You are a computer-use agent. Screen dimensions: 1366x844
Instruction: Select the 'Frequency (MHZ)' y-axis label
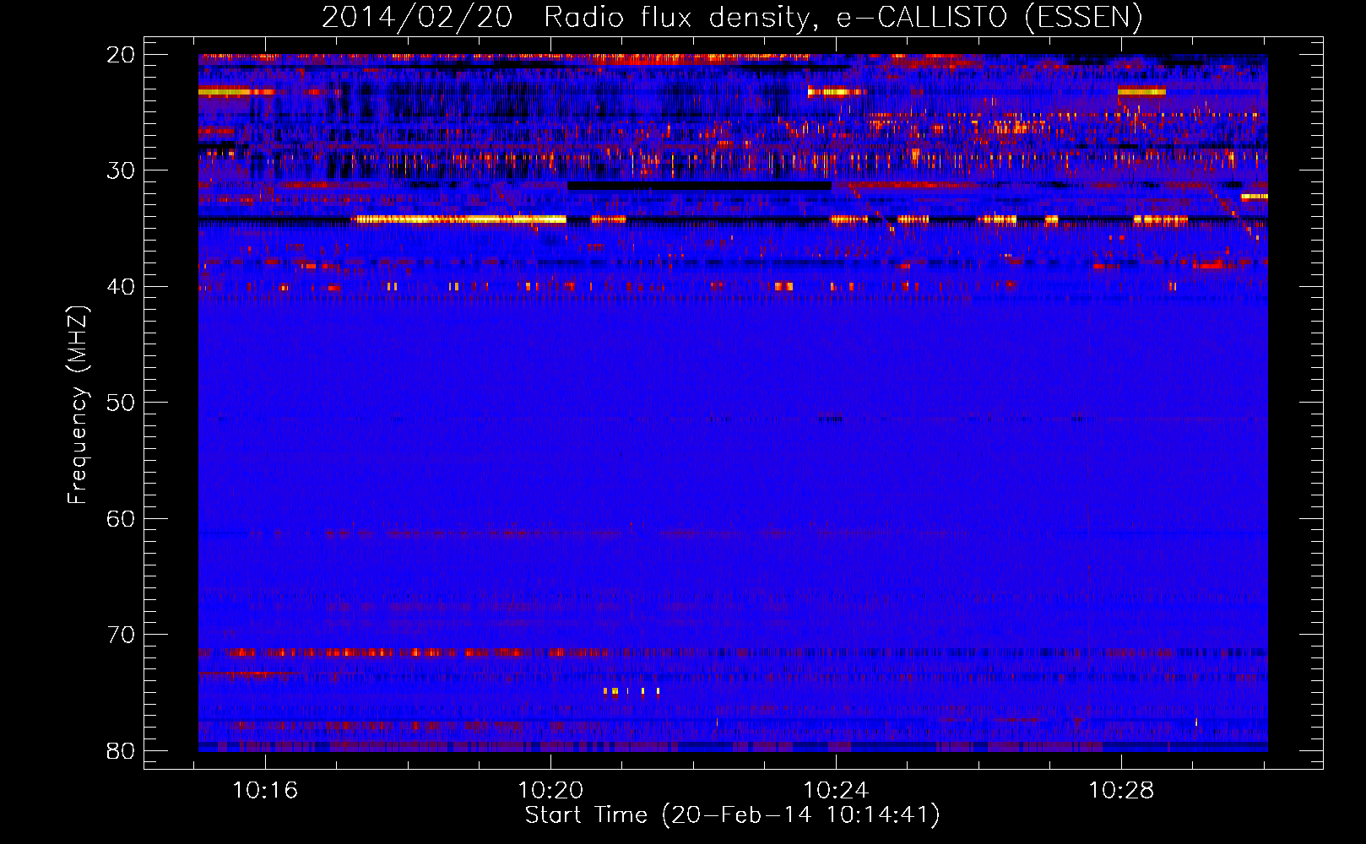[x=78, y=404]
